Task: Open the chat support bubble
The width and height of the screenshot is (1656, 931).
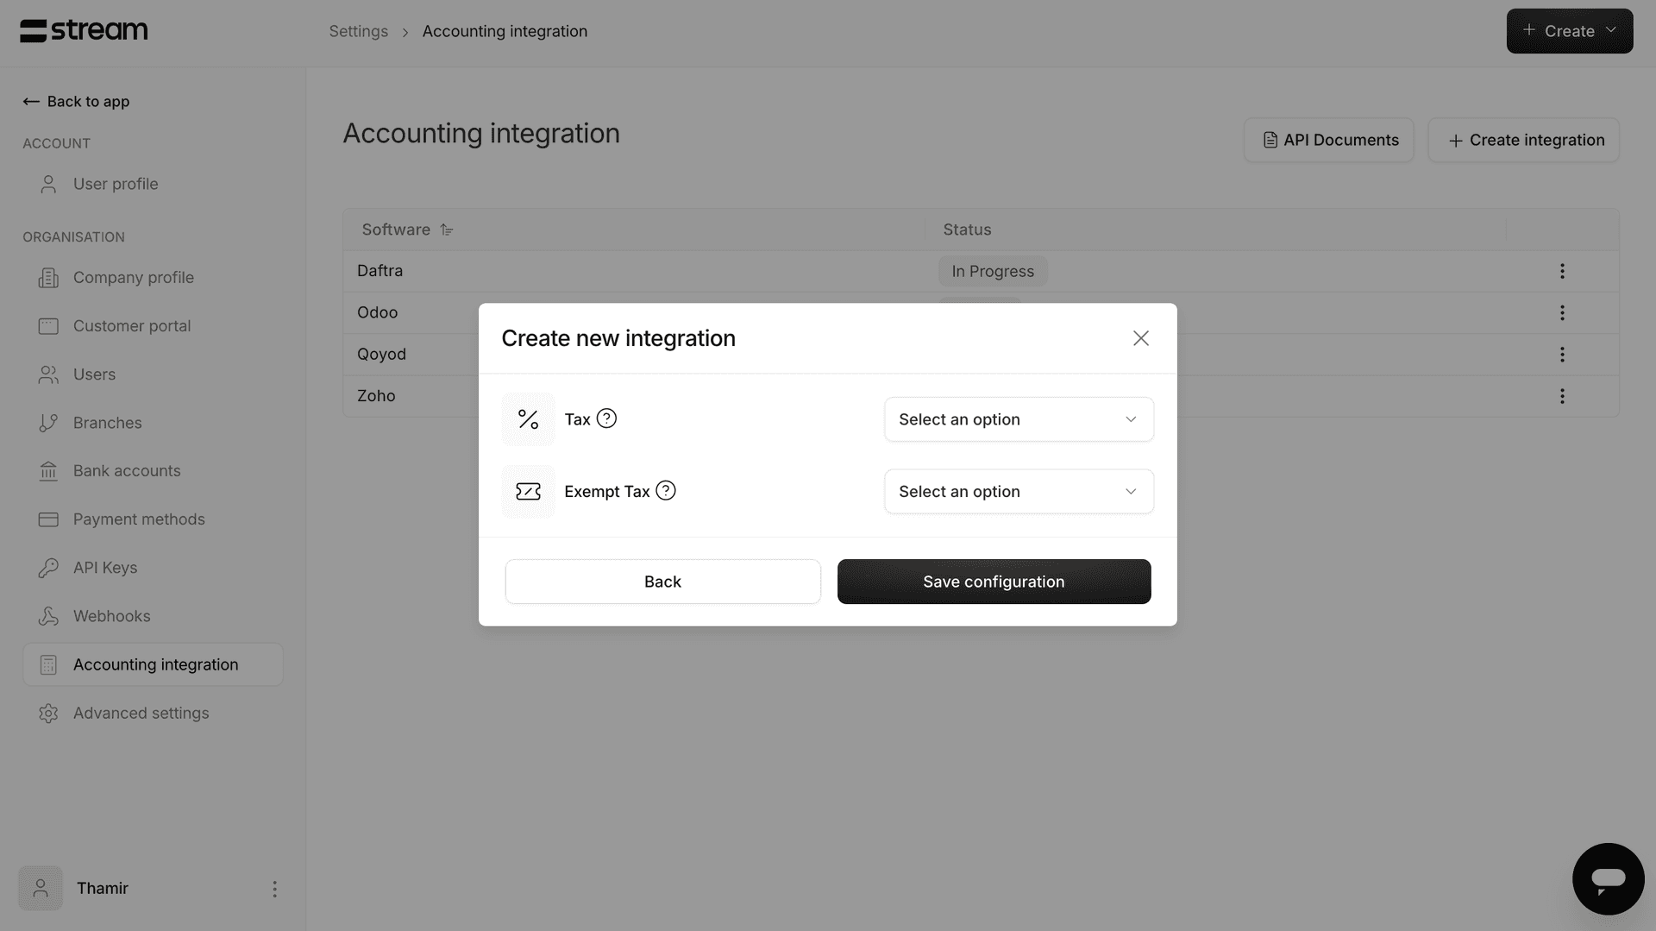Action: click(x=1608, y=879)
